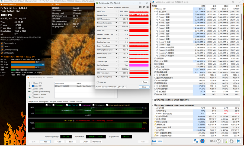Click the Stress GPU(s) icon

[x=29, y=97]
